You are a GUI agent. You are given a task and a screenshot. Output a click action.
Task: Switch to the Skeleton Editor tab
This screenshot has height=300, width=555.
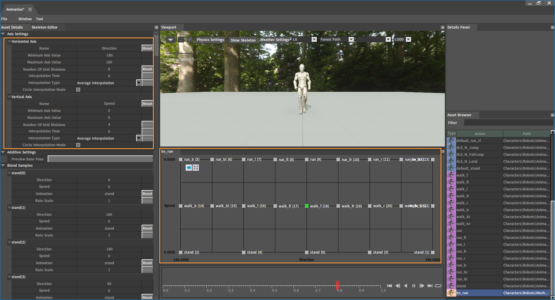(45, 27)
